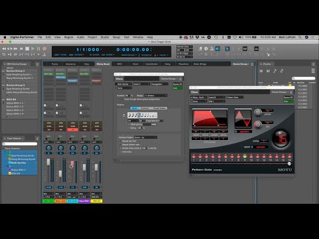Click Bypass in the Arpeggiator window

177,84
